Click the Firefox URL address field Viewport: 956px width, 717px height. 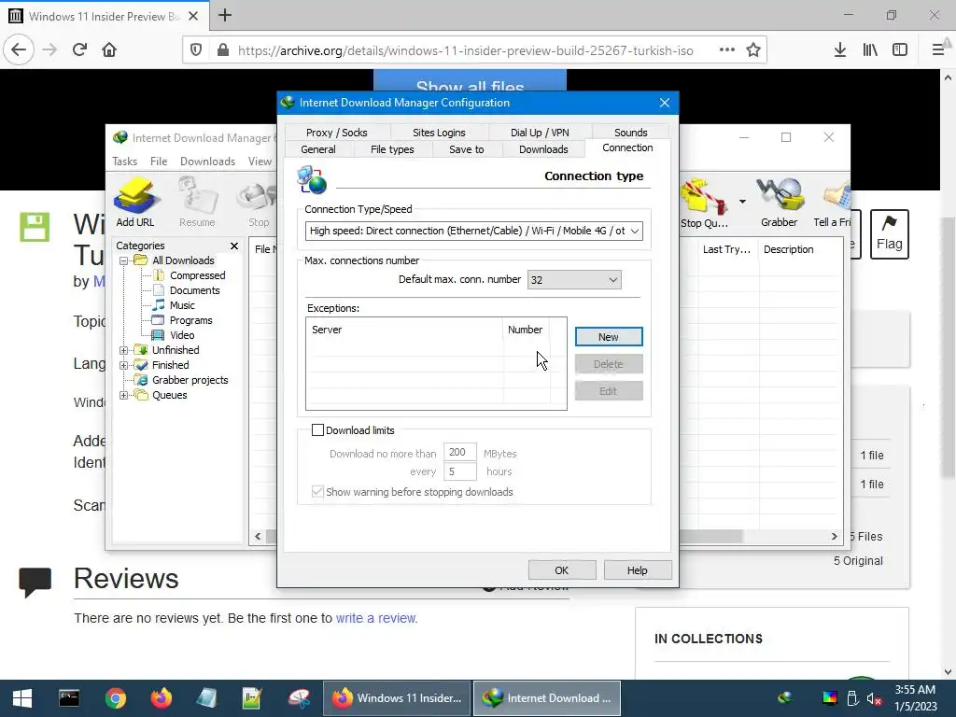[465, 50]
